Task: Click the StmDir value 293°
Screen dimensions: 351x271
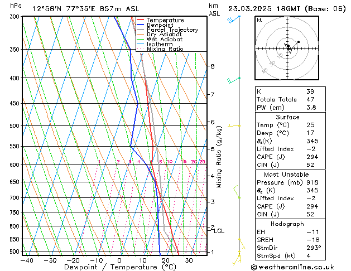Action: point(314,248)
